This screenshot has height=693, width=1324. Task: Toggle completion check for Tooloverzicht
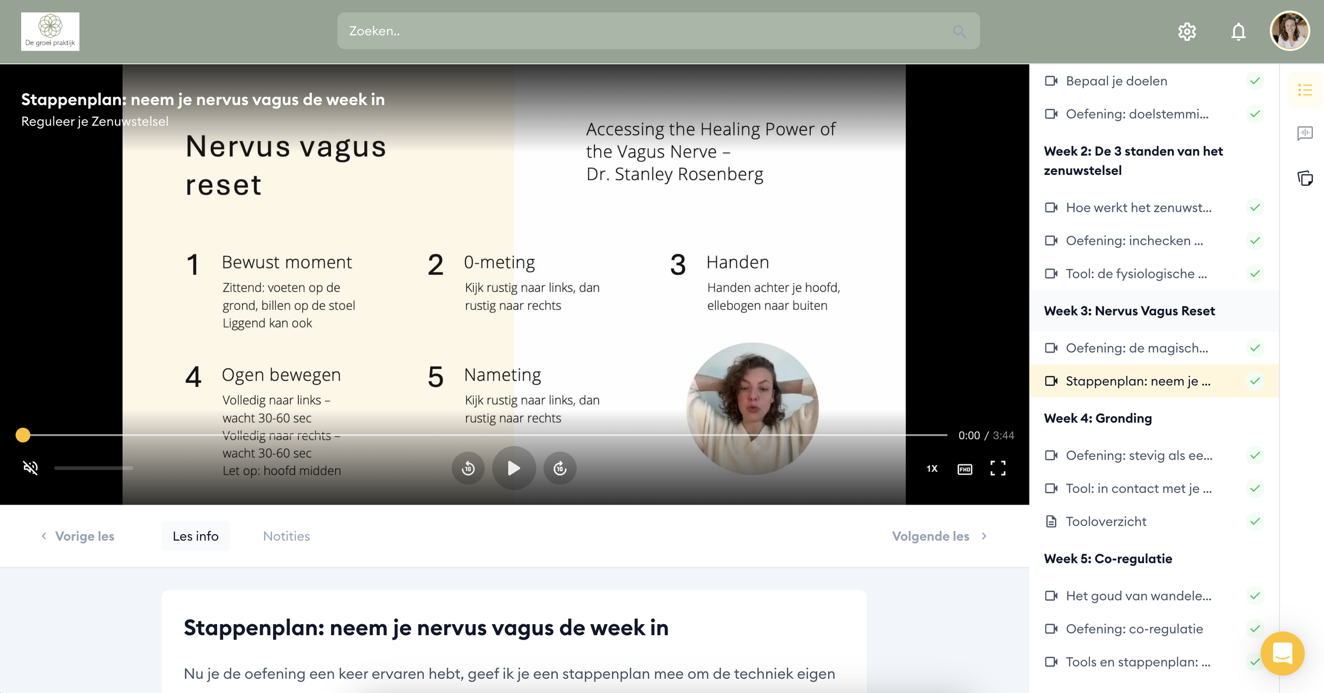click(1255, 521)
